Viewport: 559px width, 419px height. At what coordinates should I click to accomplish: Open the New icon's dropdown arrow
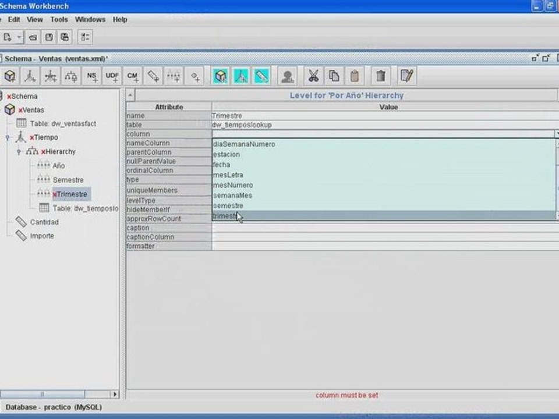19,37
